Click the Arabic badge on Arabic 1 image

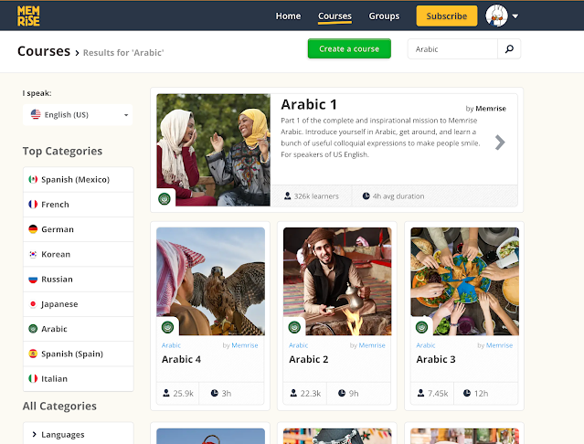[x=165, y=199]
